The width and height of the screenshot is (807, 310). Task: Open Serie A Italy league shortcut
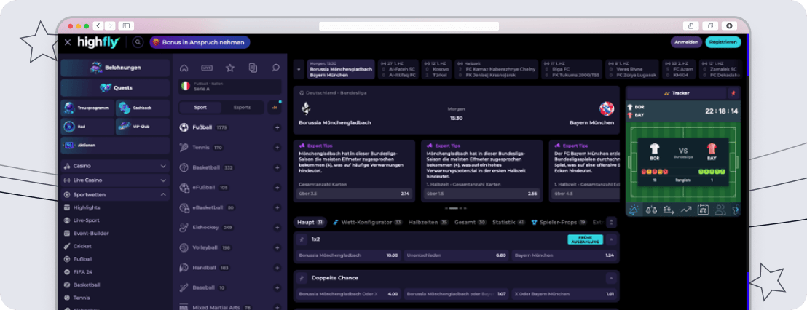[230, 87]
